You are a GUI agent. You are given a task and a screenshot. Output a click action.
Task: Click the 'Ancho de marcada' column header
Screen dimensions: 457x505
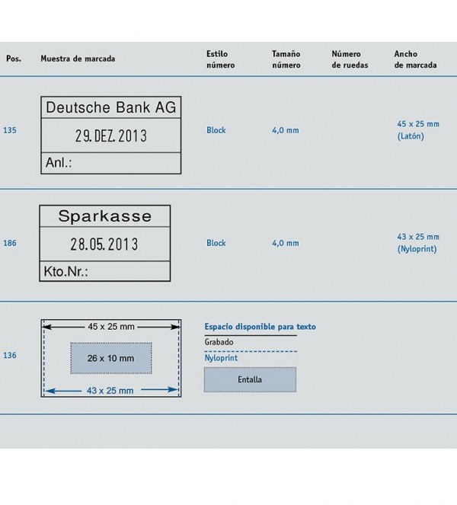415,59
